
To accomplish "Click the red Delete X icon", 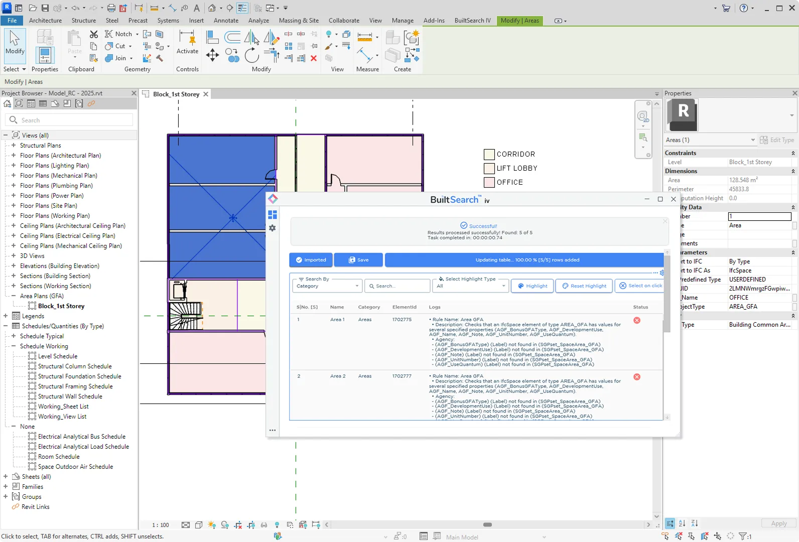I will click(314, 58).
